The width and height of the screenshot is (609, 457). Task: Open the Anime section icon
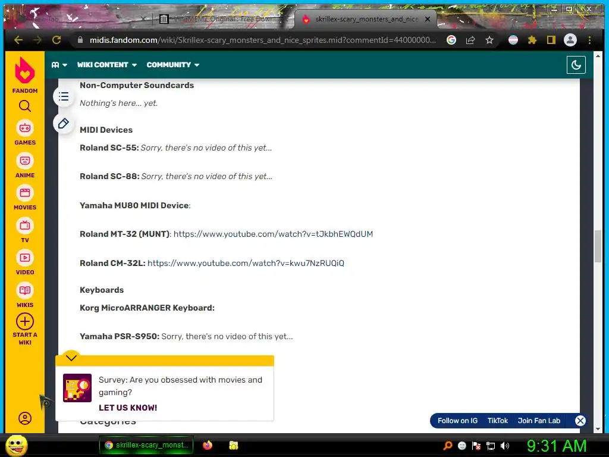[x=25, y=161]
